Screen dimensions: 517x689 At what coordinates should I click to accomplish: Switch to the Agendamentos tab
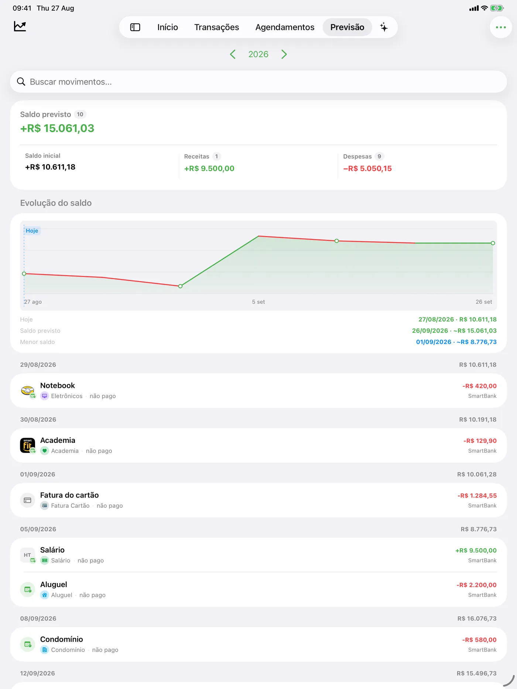[x=285, y=27]
